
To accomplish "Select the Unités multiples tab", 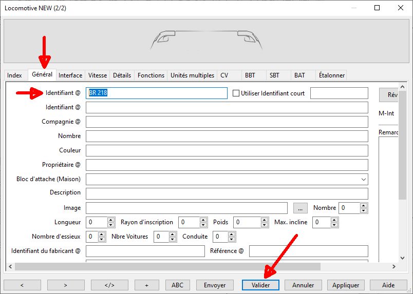I will click(x=192, y=75).
